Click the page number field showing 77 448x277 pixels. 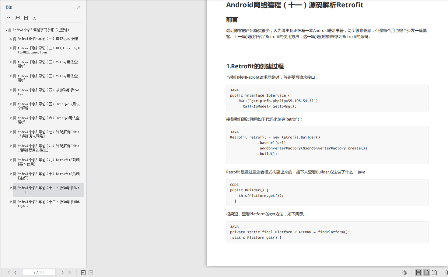coord(39,272)
